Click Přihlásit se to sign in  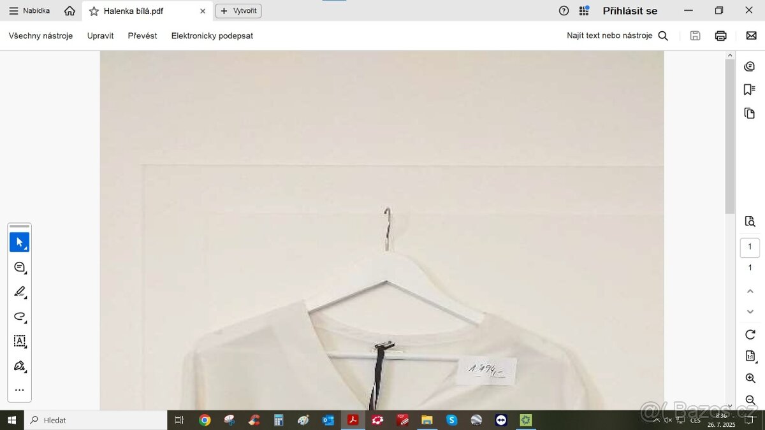click(630, 11)
